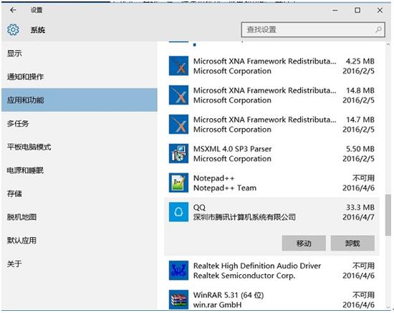Click the 4.25 MB XNA Framework icon

(x=178, y=66)
